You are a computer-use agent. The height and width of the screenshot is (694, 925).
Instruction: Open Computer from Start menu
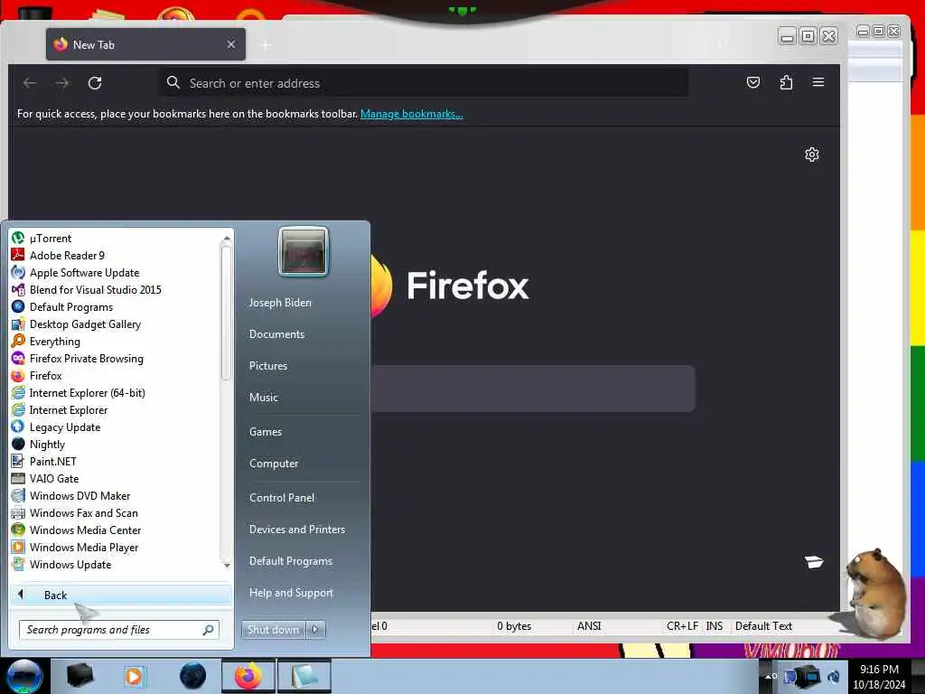[274, 464]
